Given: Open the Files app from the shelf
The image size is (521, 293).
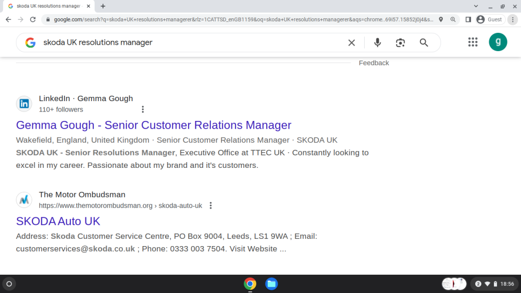Looking at the screenshot, I should point(271,284).
